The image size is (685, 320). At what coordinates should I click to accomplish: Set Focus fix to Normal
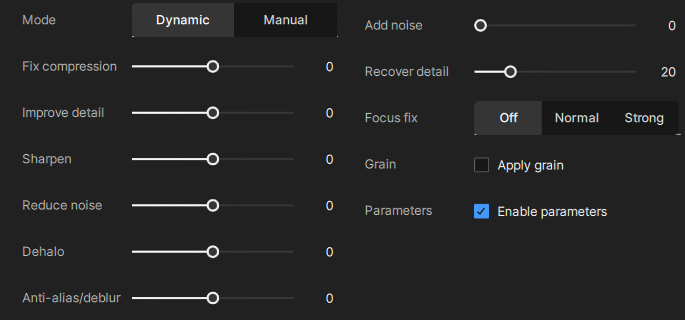coord(576,118)
